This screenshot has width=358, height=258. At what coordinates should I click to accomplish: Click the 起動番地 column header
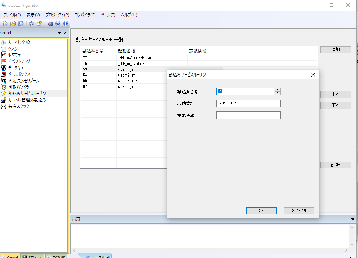[152, 51]
